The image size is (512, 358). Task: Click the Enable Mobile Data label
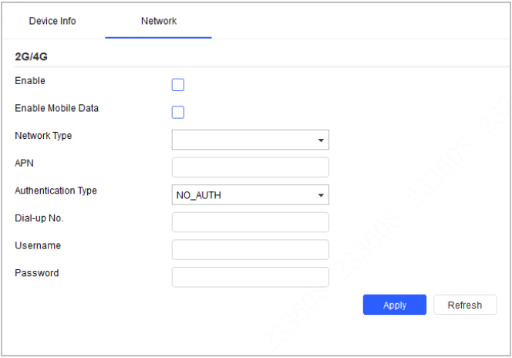[56, 108]
